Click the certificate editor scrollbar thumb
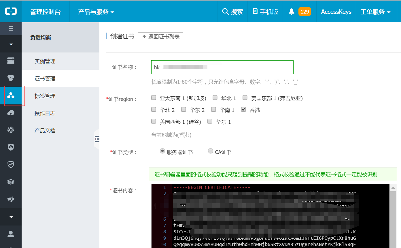The height and width of the screenshot is (248, 401). pos(393,219)
